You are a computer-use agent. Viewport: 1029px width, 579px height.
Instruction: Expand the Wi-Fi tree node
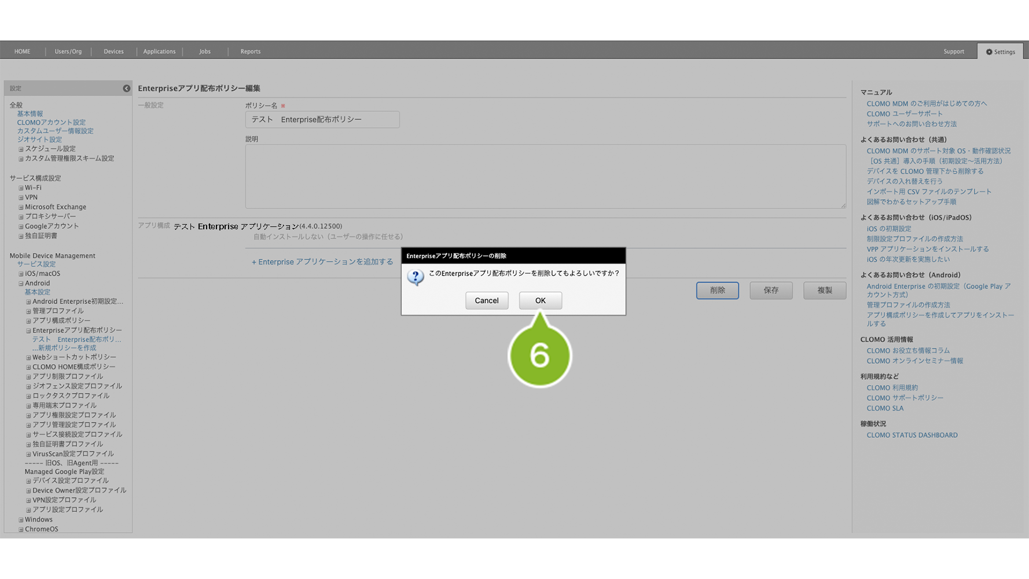tap(21, 188)
